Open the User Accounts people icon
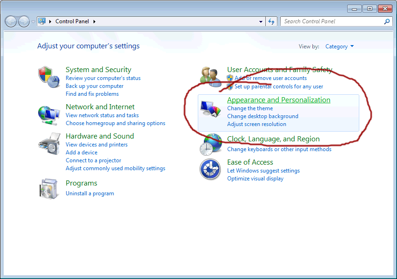 pos(210,77)
